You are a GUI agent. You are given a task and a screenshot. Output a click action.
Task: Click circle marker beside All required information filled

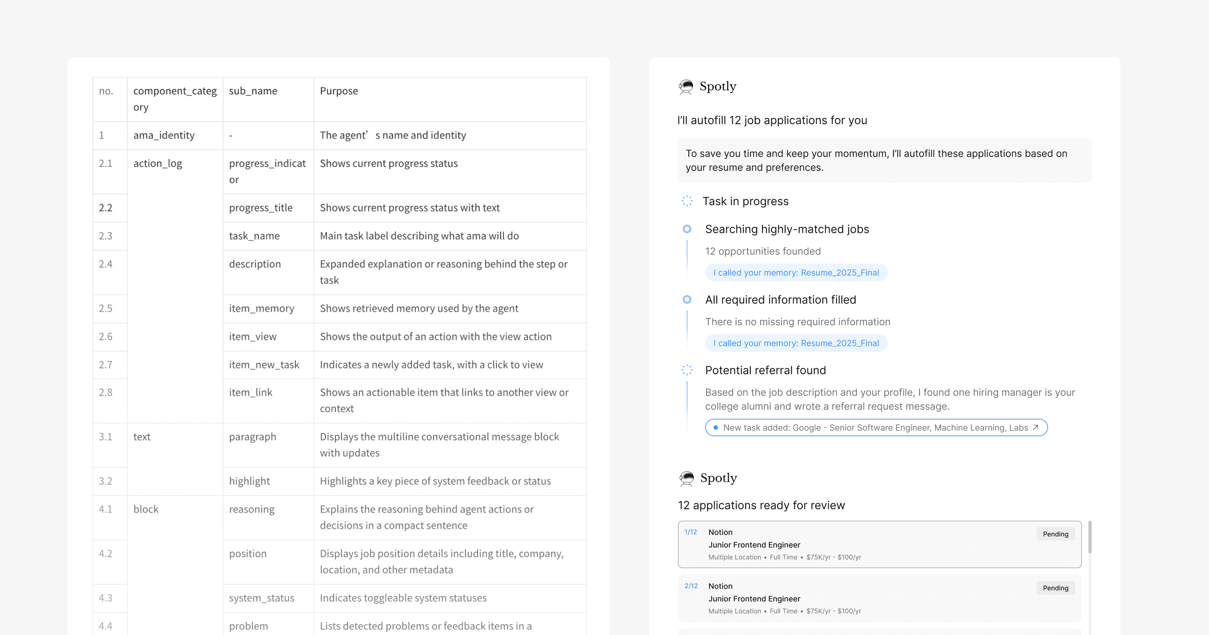687,299
